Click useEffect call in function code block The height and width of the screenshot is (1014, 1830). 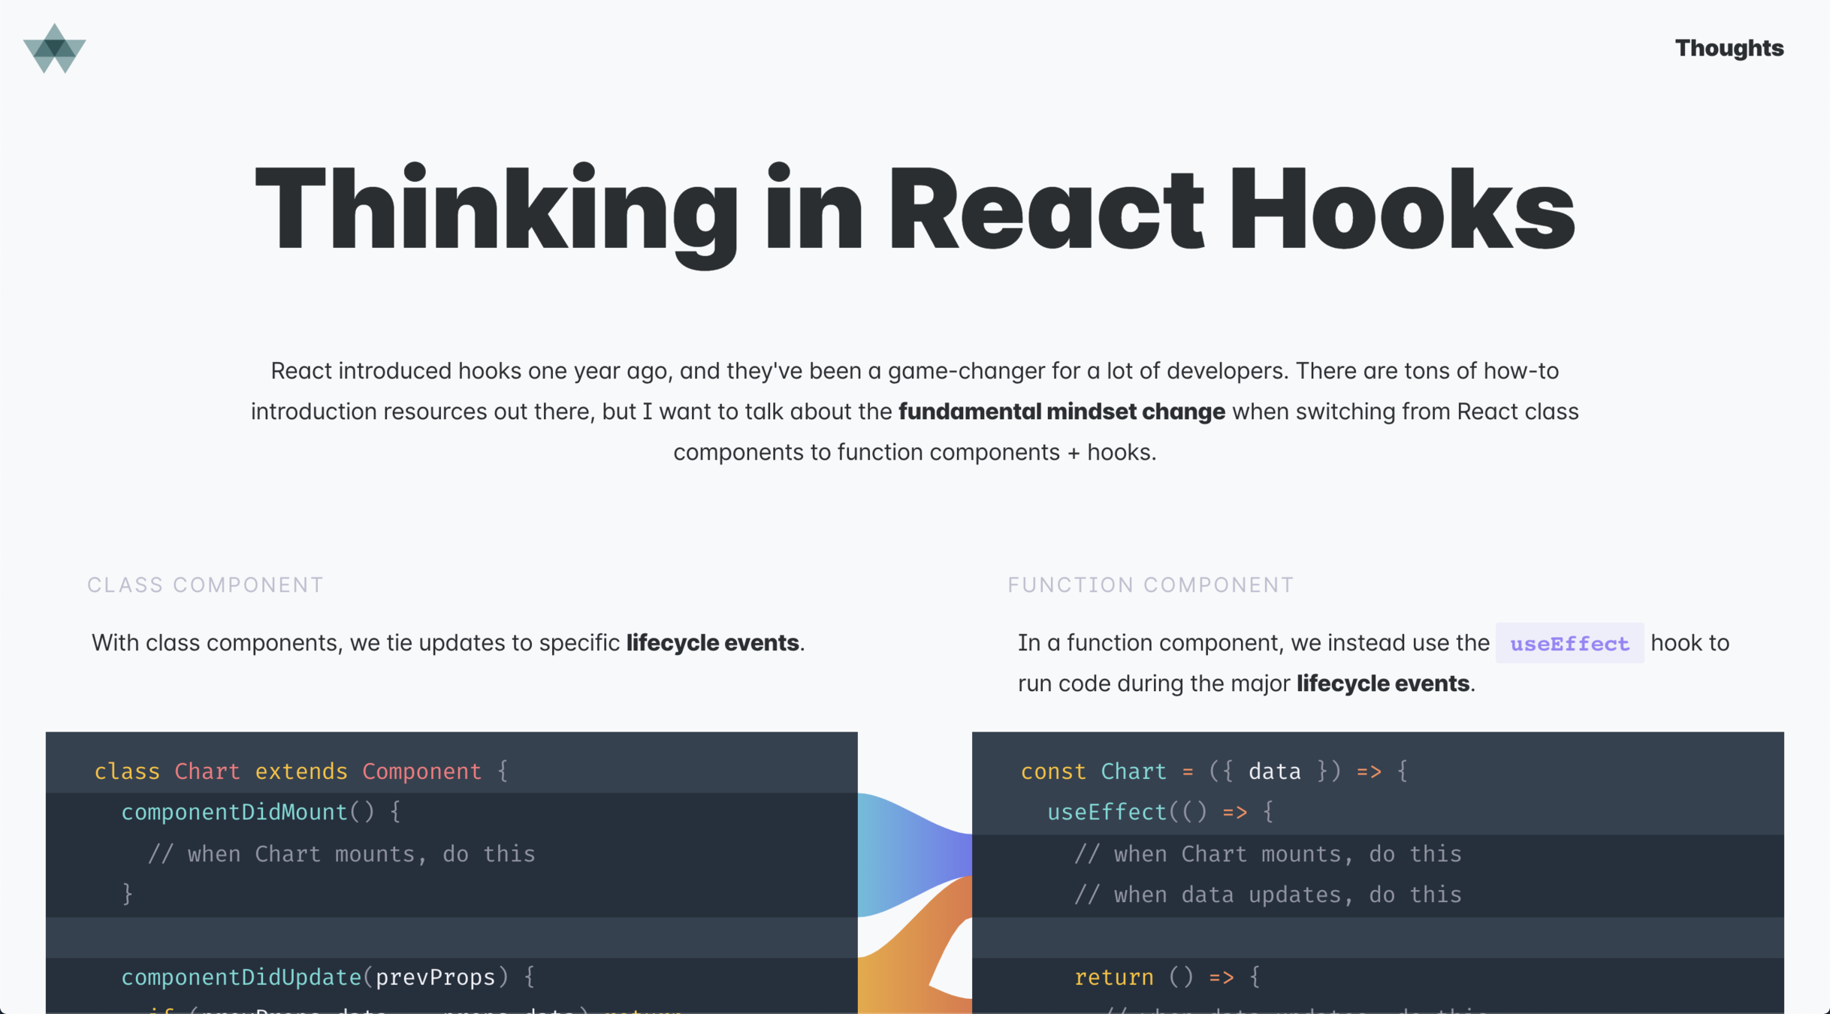coord(1107,812)
